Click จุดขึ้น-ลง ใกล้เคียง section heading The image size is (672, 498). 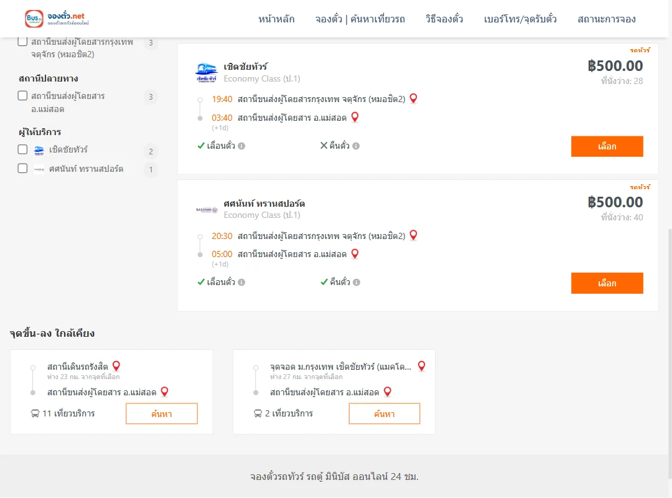pos(52,333)
